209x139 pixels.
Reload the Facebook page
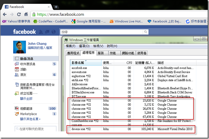(x=19, y=15)
